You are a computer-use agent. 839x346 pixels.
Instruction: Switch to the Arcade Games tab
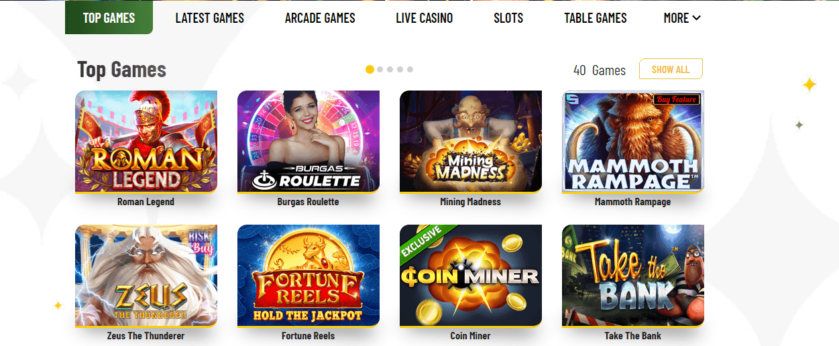point(320,18)
